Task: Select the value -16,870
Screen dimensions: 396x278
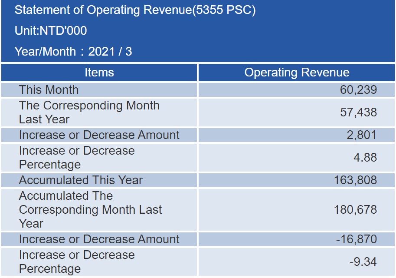Action: (357, 239)
